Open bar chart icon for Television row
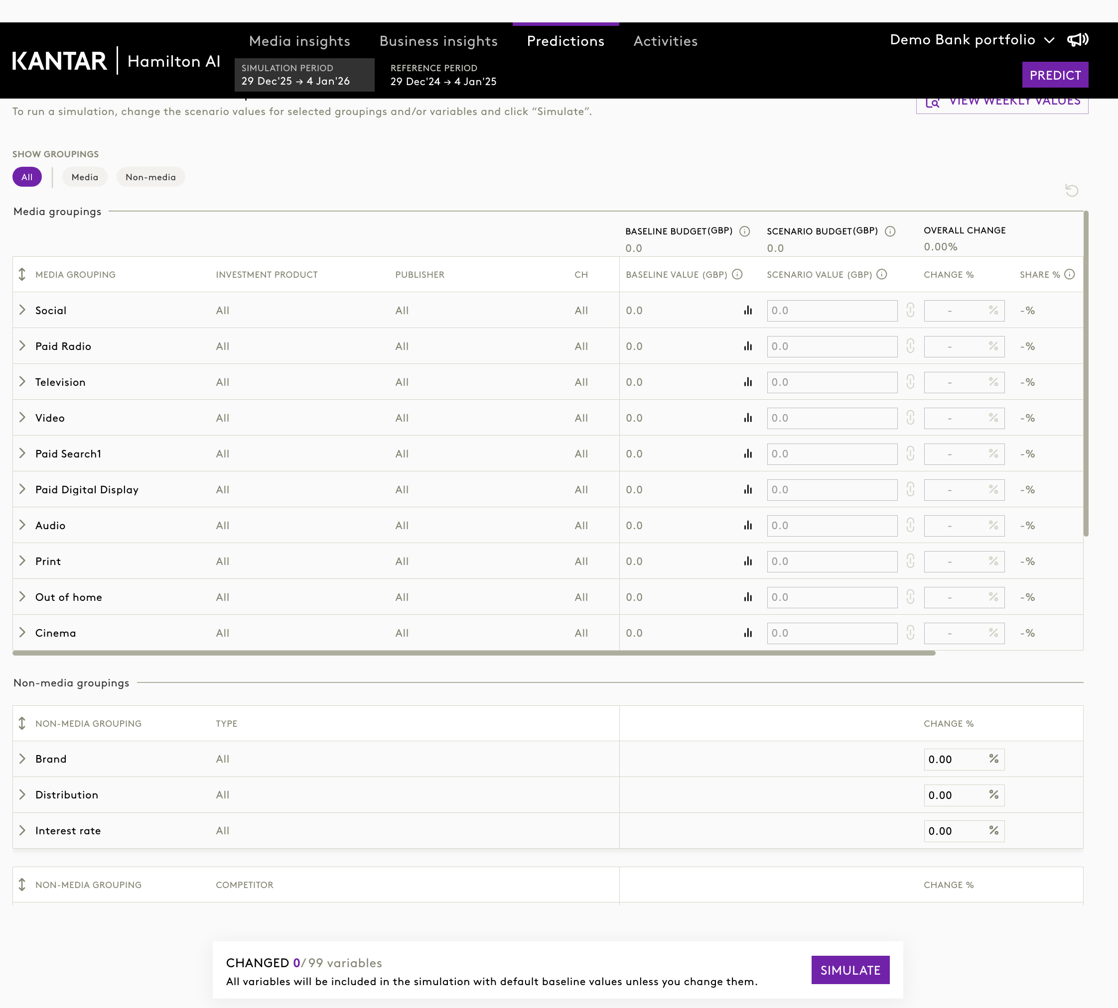Image resolution: width=1118 pixels, height=1008 pixels. 748,382
